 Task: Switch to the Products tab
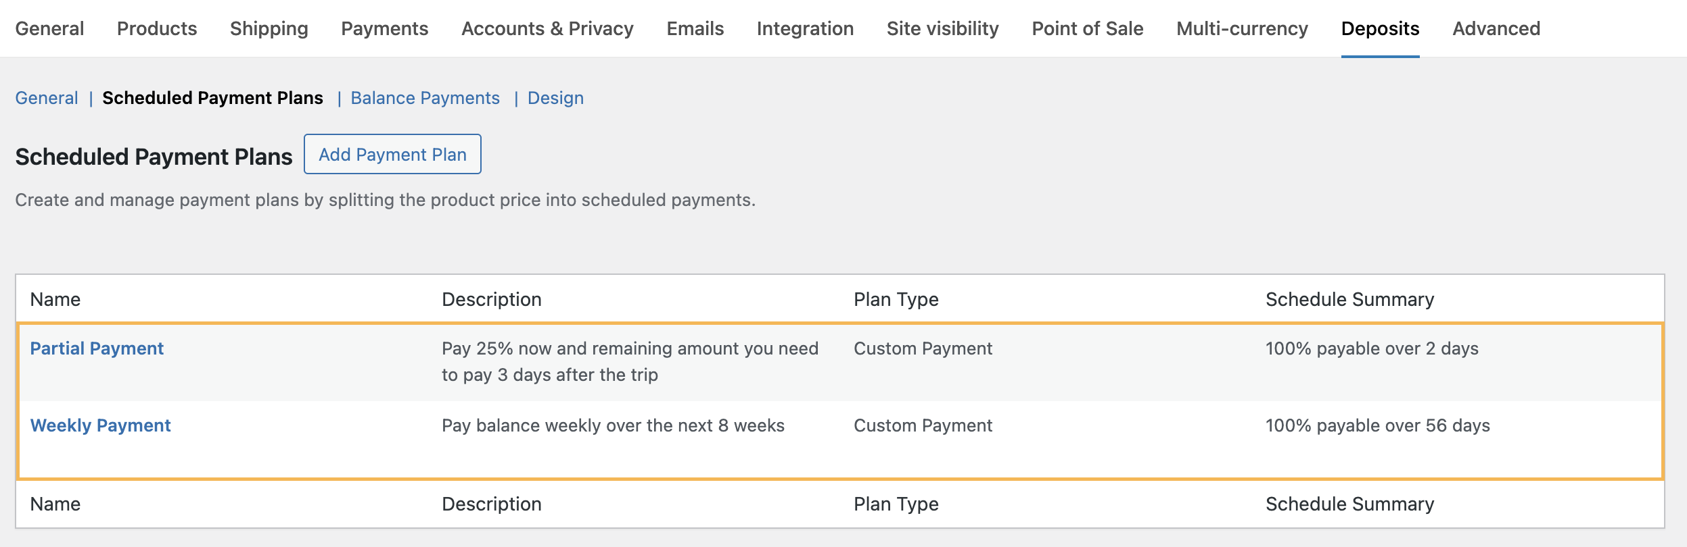pos(157,28)
